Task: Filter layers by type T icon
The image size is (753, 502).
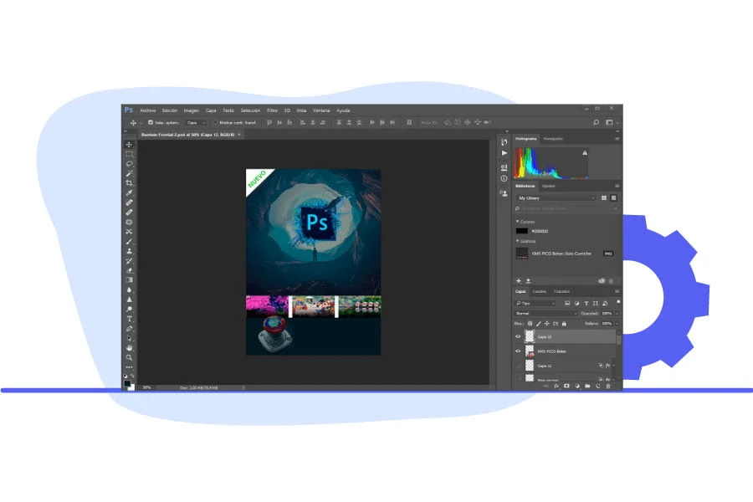Action: pos(587,303)
